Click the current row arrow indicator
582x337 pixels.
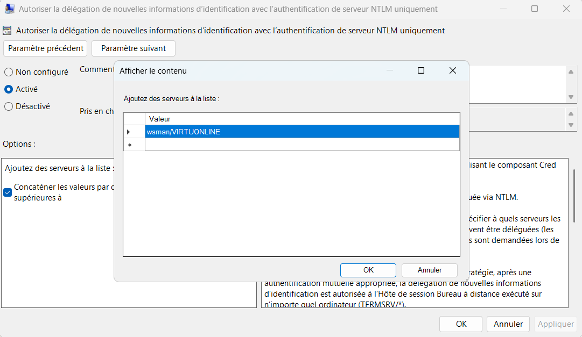coord(129,132)
